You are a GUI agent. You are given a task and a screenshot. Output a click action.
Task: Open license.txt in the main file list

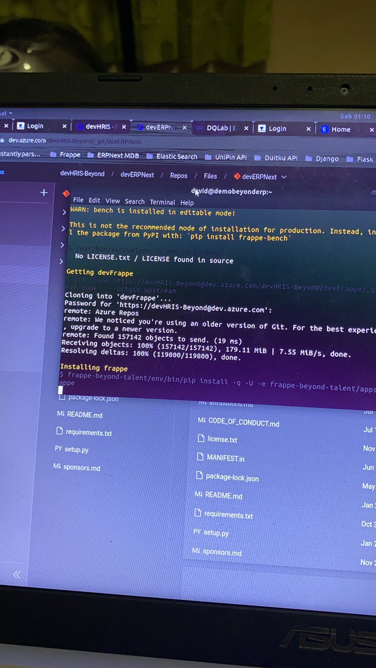(x=222, y=439)
